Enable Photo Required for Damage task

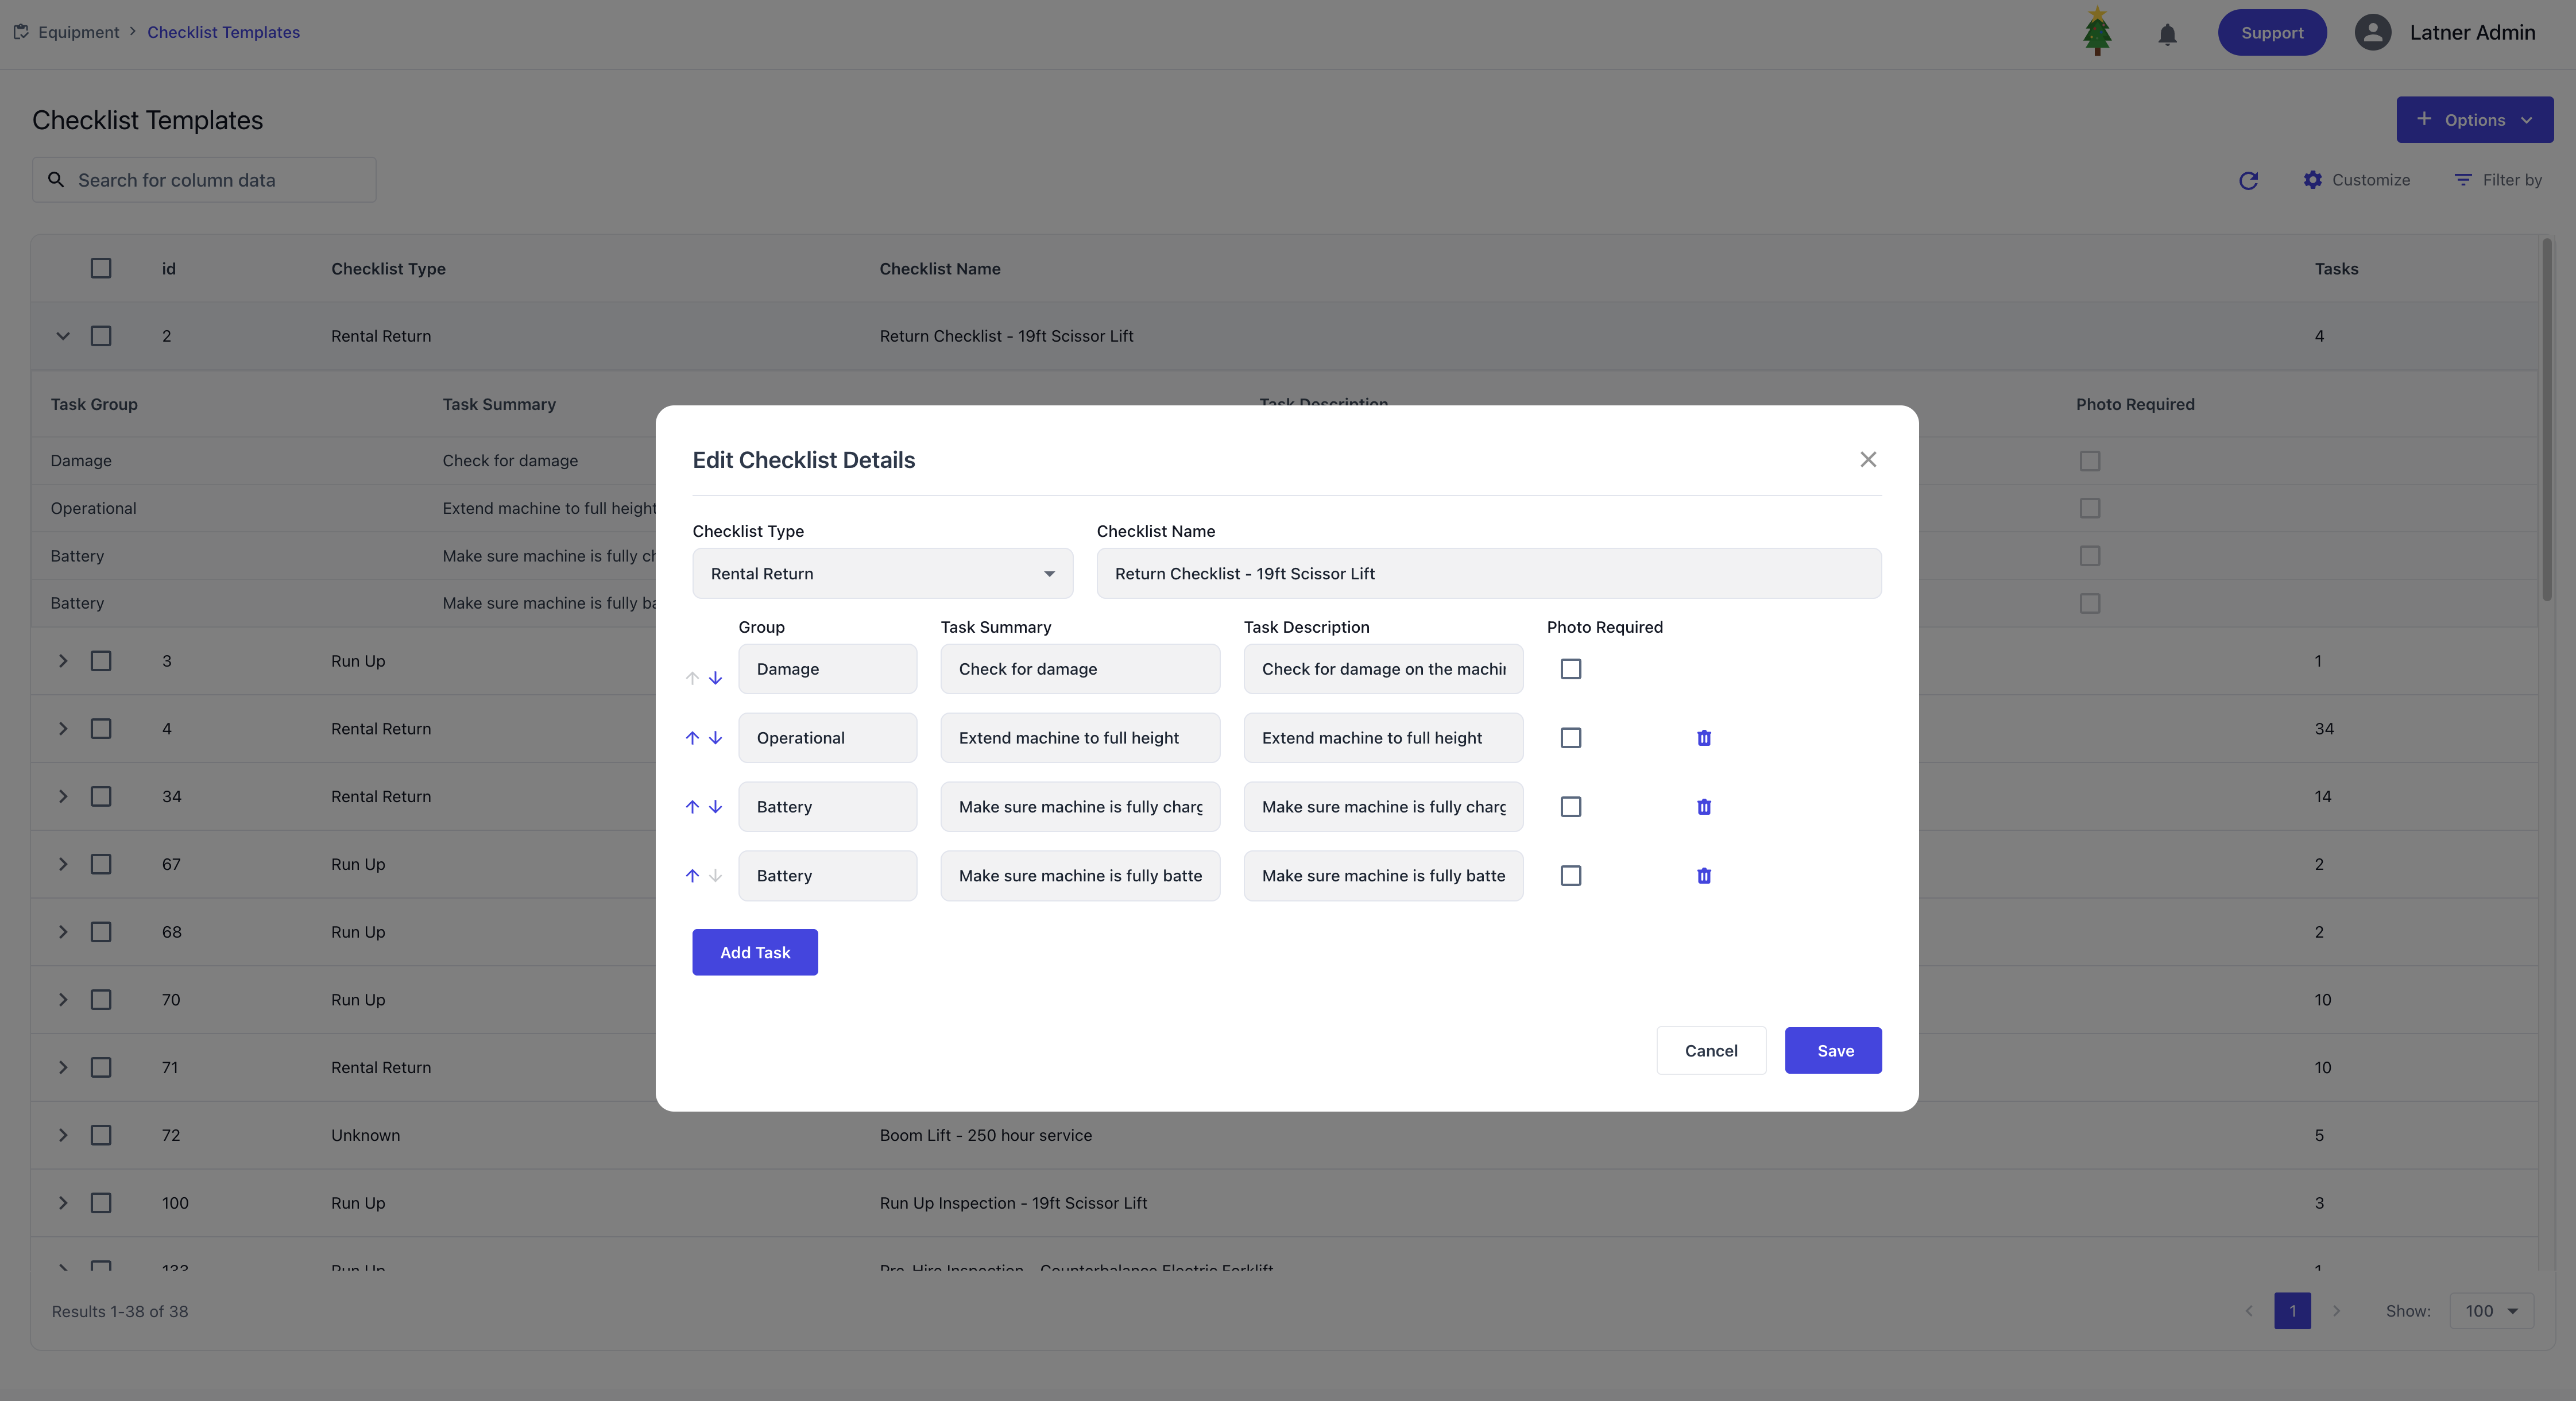(x=1570, y=669)
